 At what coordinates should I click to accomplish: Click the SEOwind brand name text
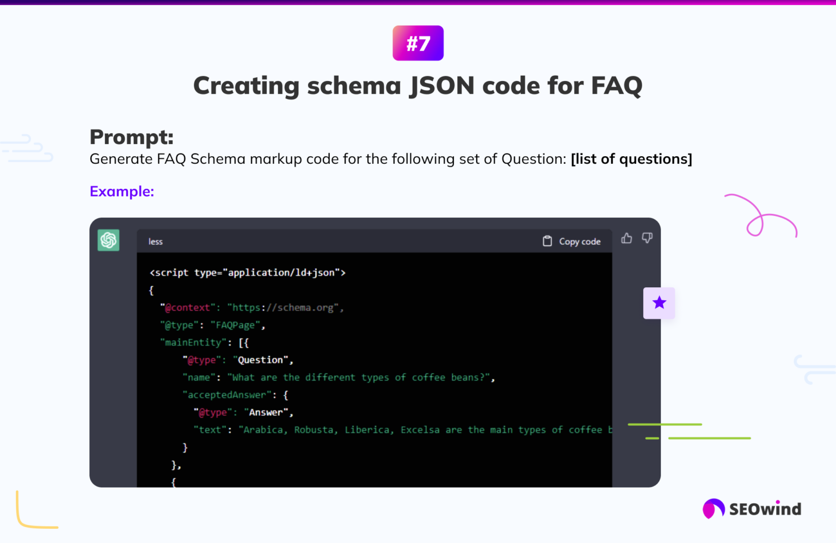pos(765,509)
